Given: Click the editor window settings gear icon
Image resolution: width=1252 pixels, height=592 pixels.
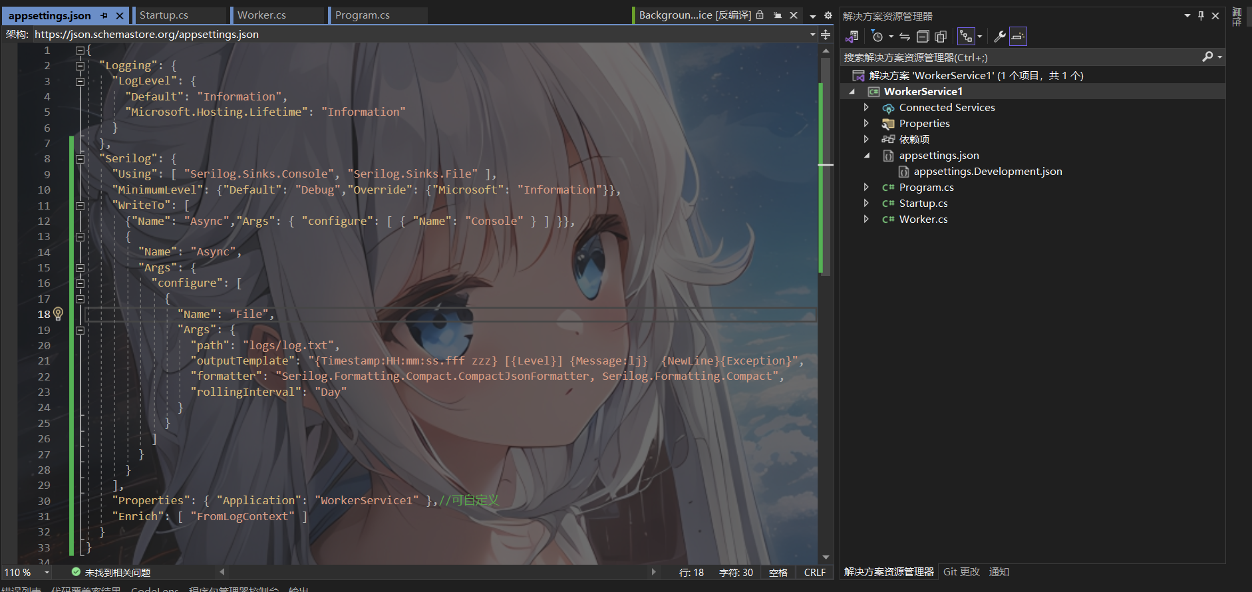Looking at the screenshot, I should pyautogui.click(x=828, y=15).
